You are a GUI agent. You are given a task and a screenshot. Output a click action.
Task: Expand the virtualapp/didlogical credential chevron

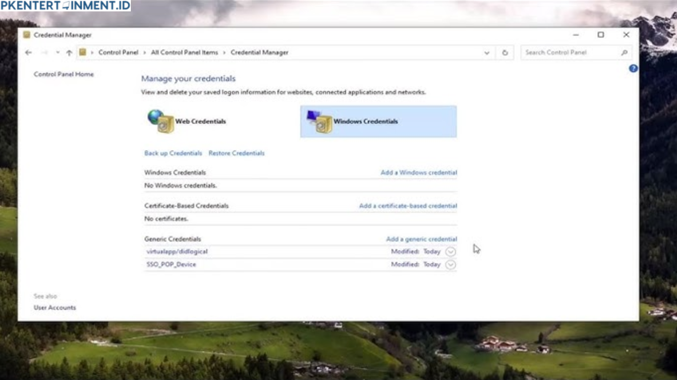pos(450,251)
